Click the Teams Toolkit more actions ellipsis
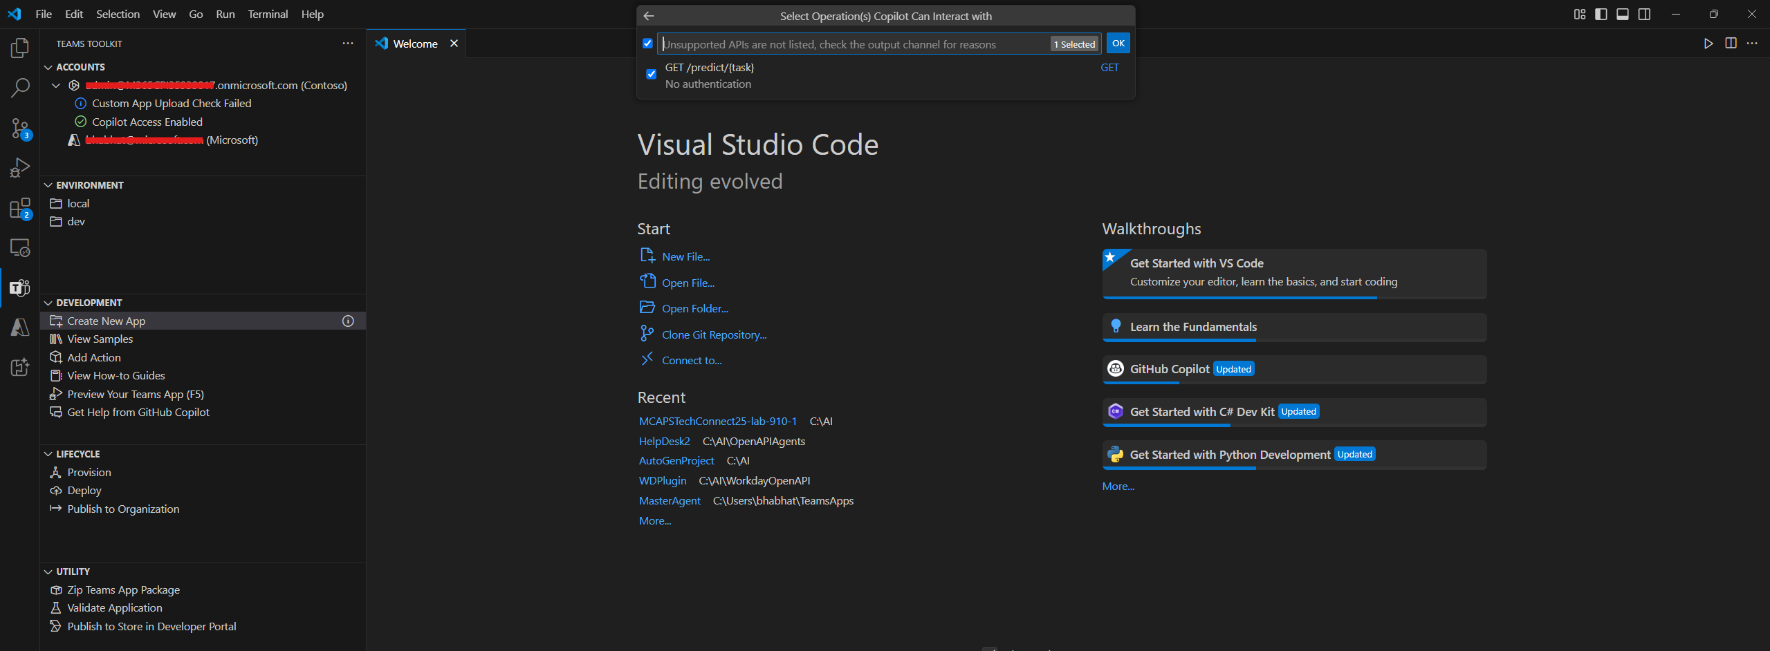The width and height of the screenshot is (1770, 651). pos(348,44)
